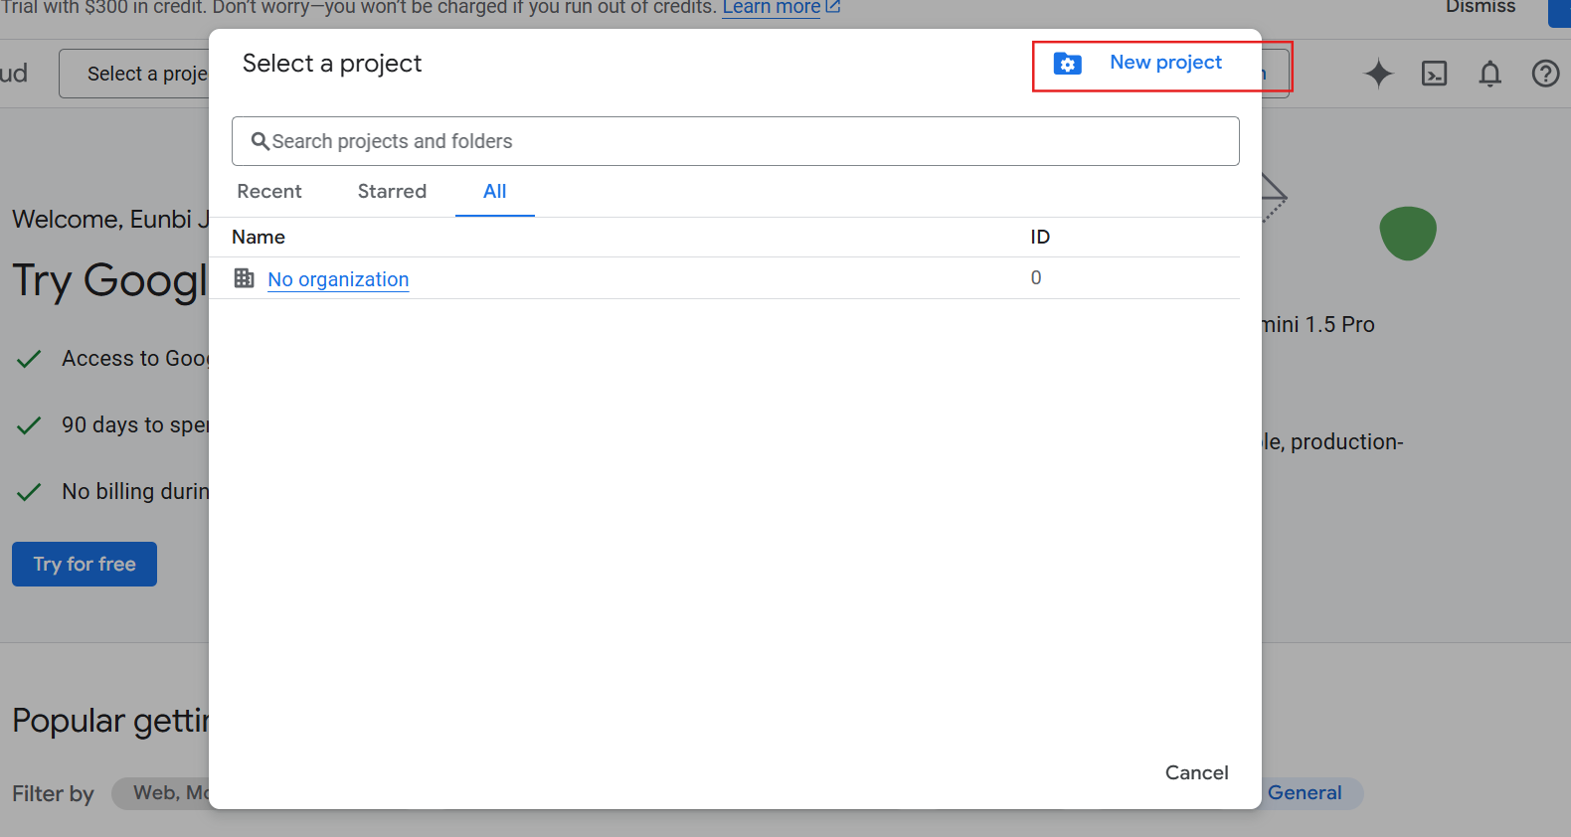Click the New project text label
The height and width of the screenshot is (837, 1571).
coord(1165,63)
